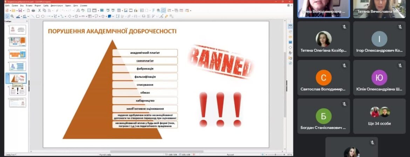Open the Формат menu
Image resolution: width=410 pixels, height=157 pixels.
click(x=38, y=5)
